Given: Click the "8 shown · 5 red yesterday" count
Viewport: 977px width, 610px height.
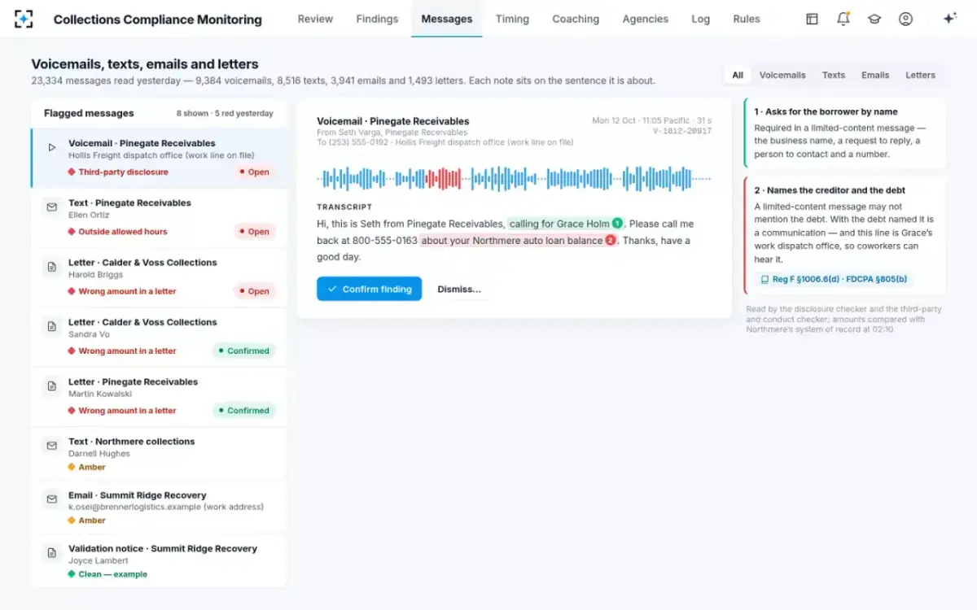Looking at the screenshot, I should point(225,114).
